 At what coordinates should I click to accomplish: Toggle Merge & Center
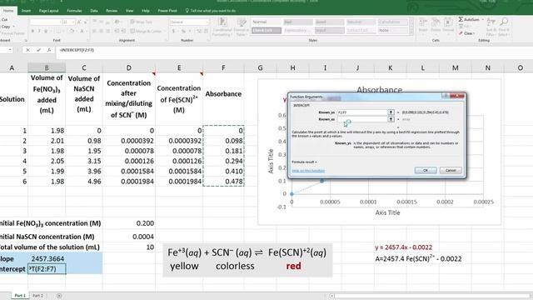point(146,31)
